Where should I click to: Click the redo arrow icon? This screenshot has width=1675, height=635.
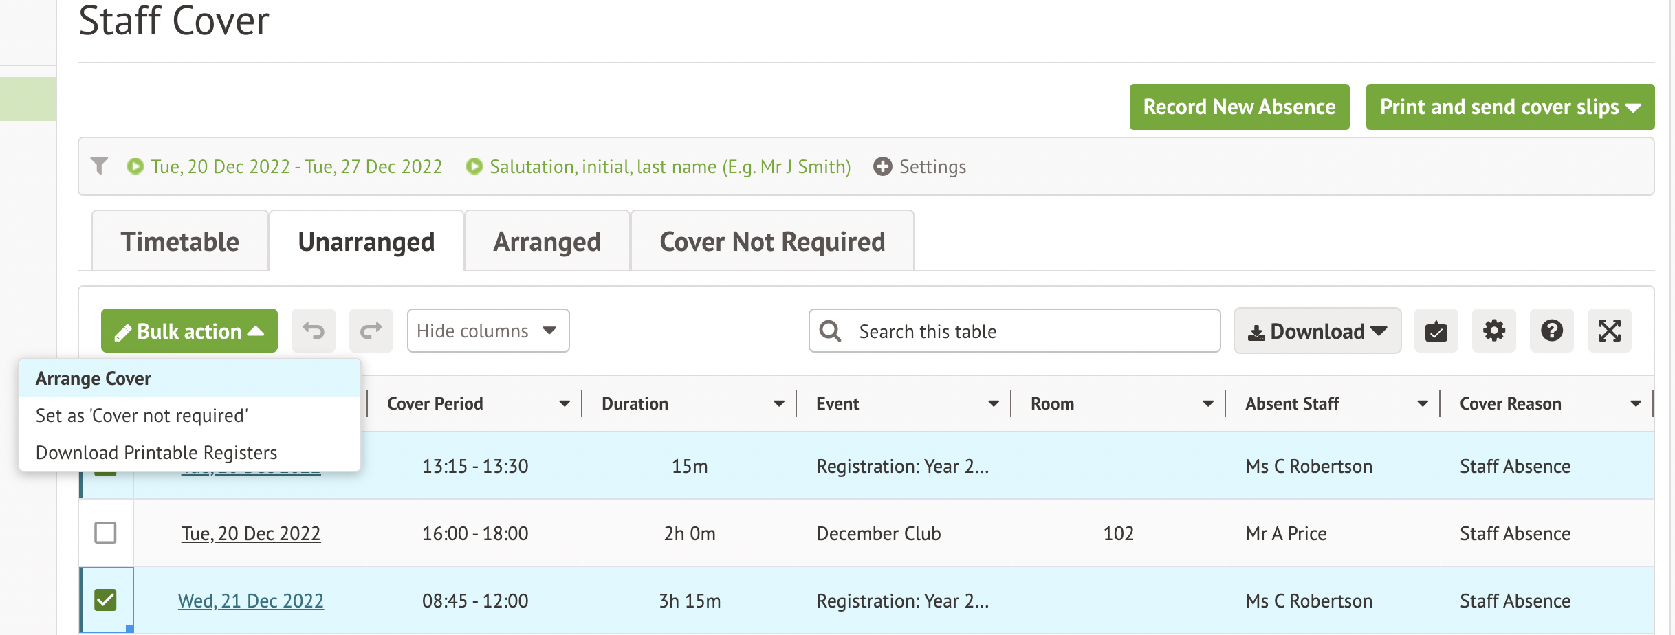coord(371,331)
